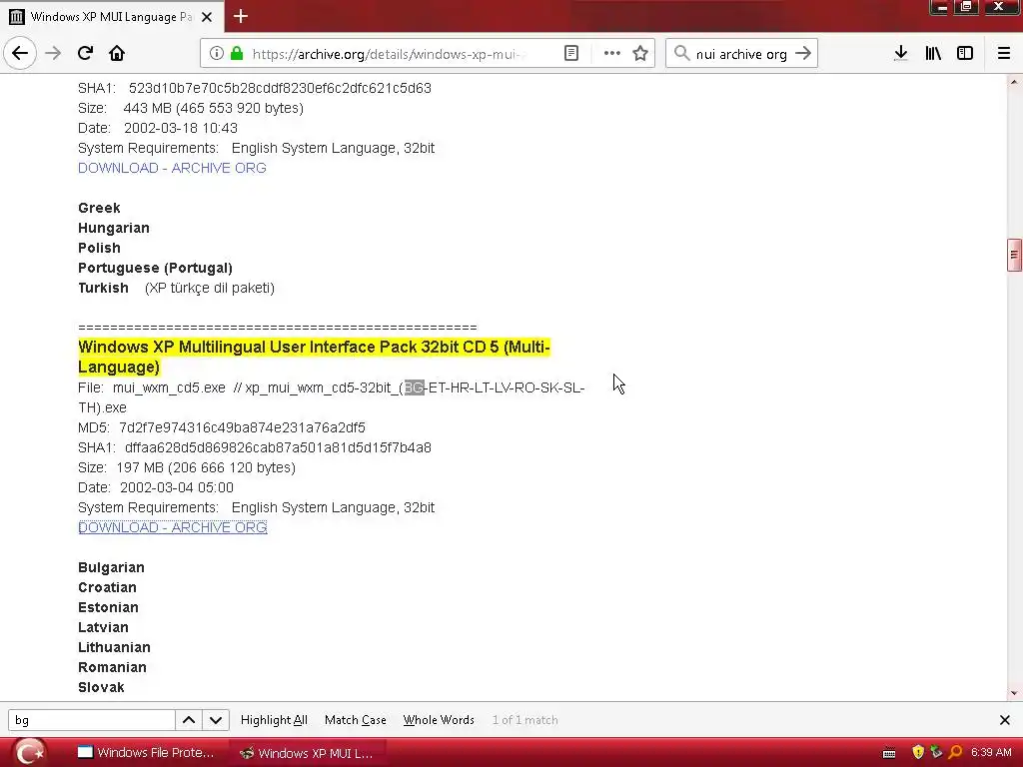
Task: Click the find bar text field
Action: (x=91, y=720)
